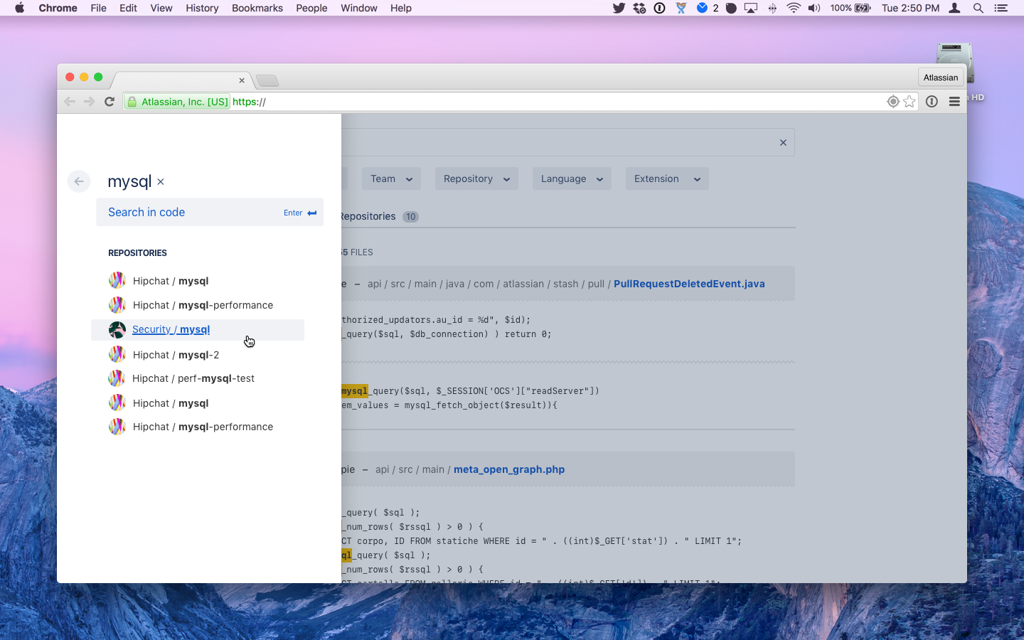Click the Enter return-arrow icon

point(311,213)
